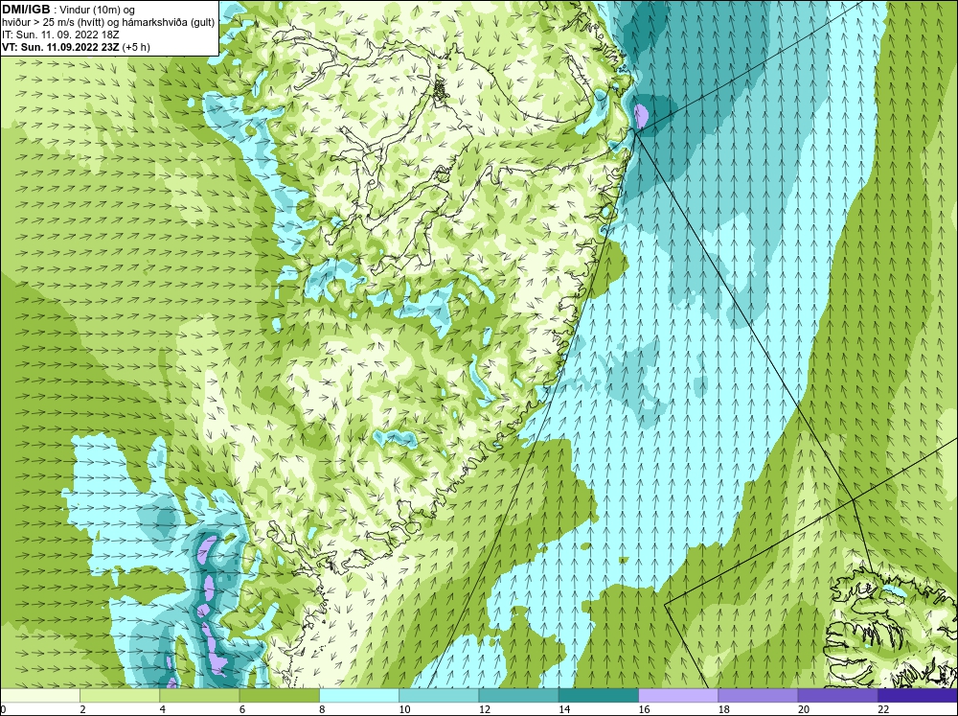Click the 12–14 m/s teal legend swatch
Screen dimensions: 958x716
tap(518, 696)
